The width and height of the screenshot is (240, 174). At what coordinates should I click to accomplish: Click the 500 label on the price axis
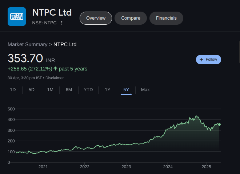[11, 109]
